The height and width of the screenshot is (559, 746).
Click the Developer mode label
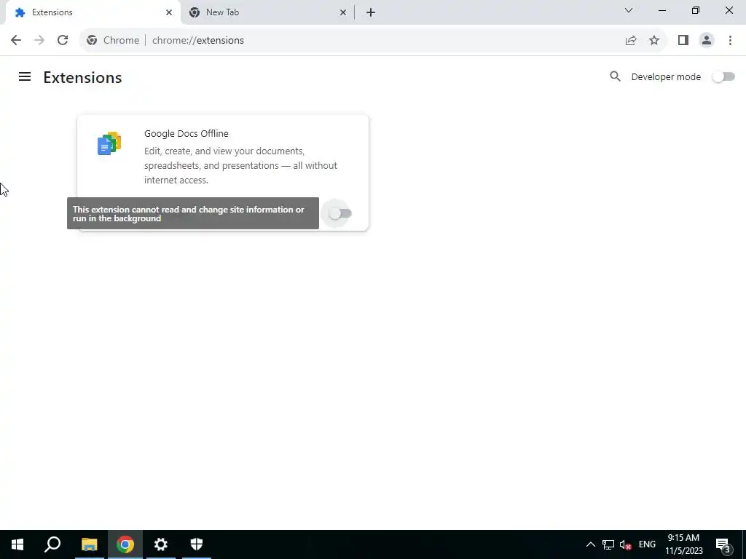(666, 77)
